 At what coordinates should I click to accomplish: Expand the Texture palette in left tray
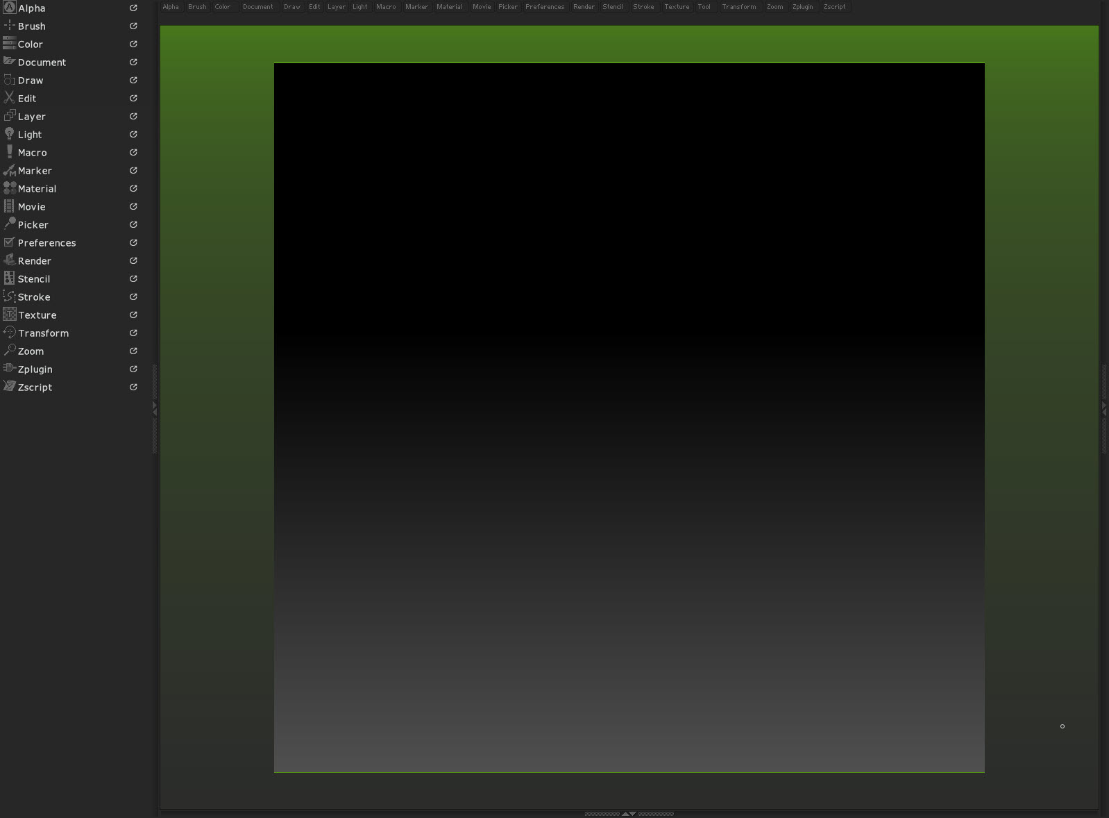[x=37, y=315]
